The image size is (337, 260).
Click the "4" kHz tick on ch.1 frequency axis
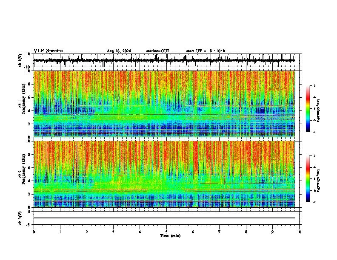coord(29,110)
